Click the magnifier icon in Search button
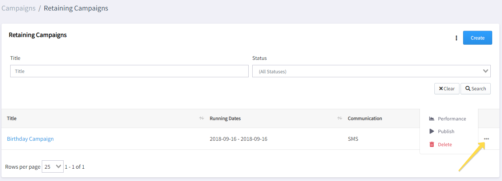This screenshot has height=181, width=502. [x=468, y=89]
